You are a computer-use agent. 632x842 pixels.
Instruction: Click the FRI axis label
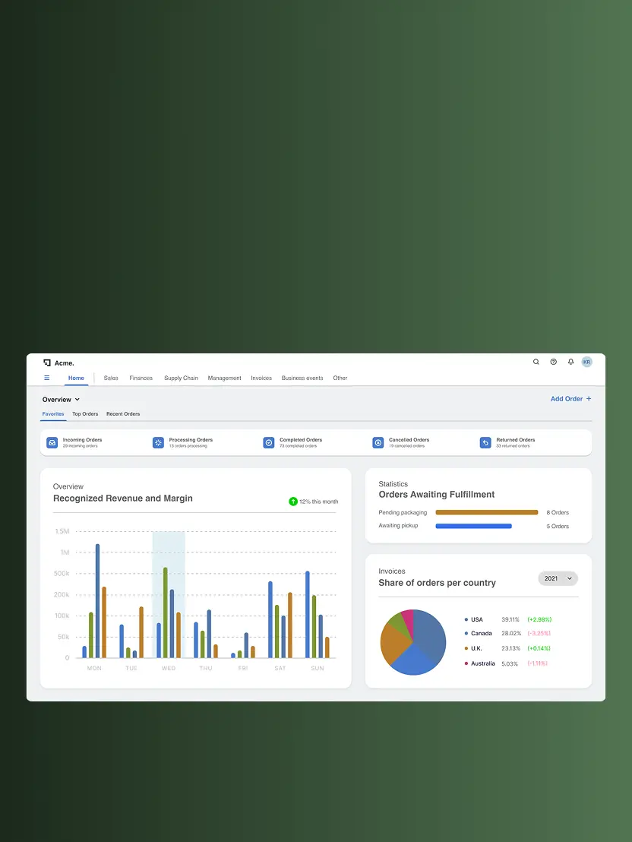[x=243, y=669]
